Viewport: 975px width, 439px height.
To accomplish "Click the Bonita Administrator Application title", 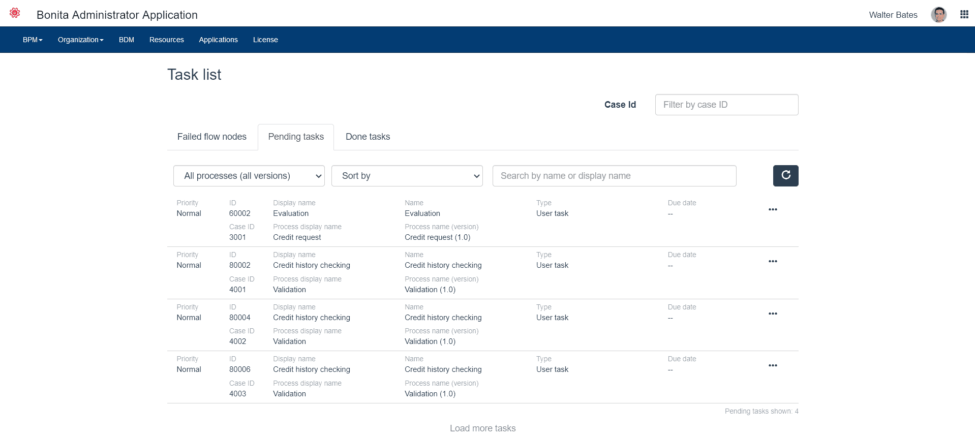I will 117,15.
